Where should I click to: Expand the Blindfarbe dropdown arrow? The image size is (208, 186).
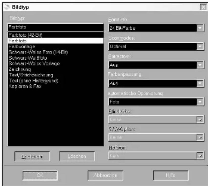point(200,120)
